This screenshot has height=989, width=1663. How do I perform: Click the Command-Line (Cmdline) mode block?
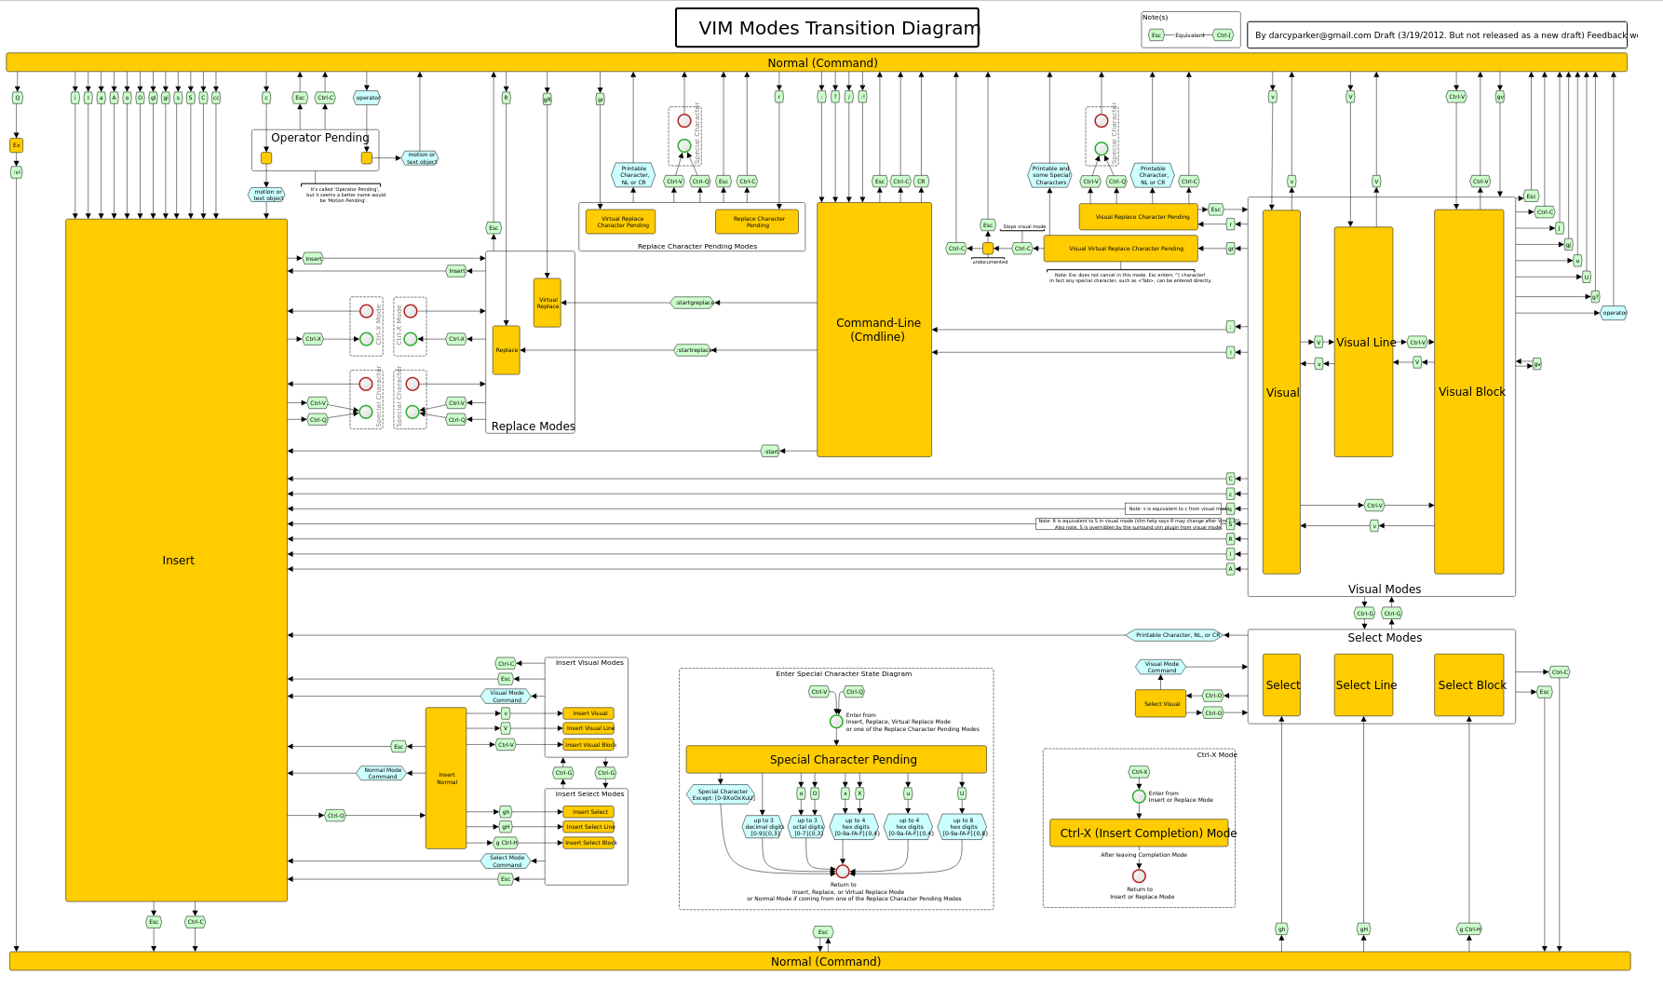click(874, 330)
